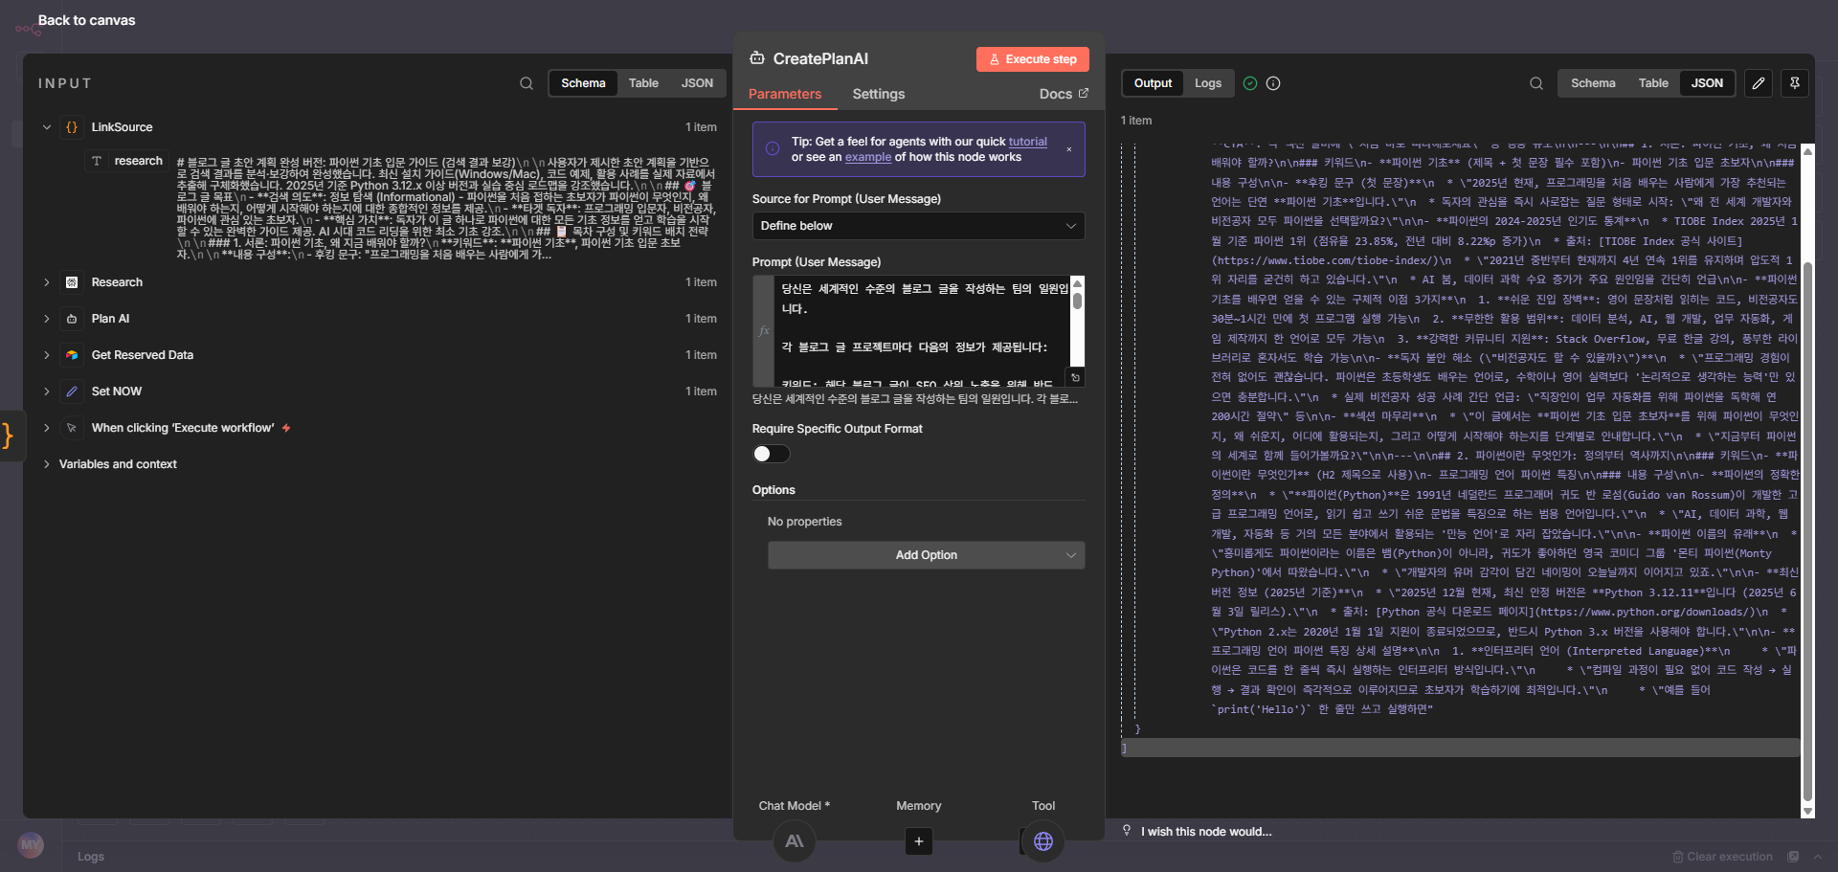Expand the Set NOW node

47,391
